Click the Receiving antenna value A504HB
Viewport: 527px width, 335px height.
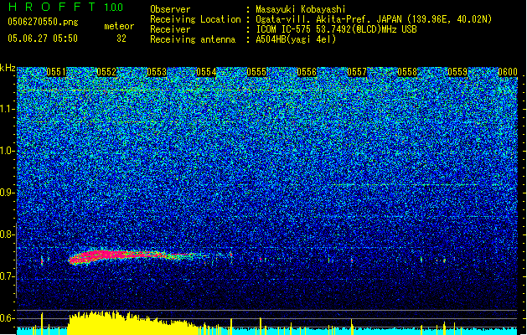(296, 39)
